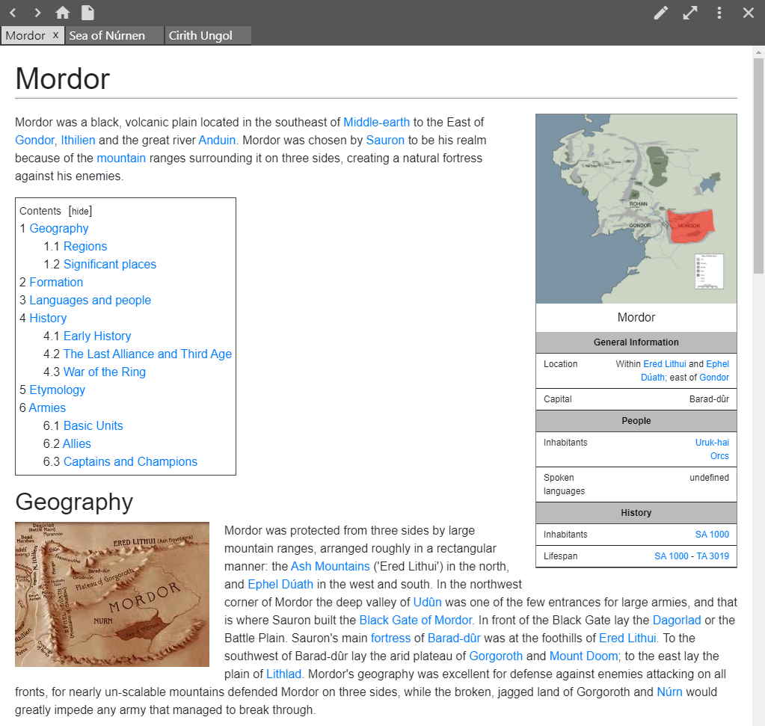Screen dimensions: 765x726
Task: Open the article editor with the pencil icon
Action: (x=661, y=13)
